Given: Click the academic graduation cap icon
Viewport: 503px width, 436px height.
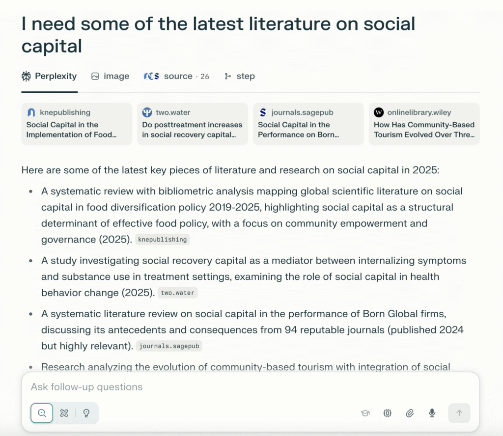Looking at the screenshot, I should point(365,413).
